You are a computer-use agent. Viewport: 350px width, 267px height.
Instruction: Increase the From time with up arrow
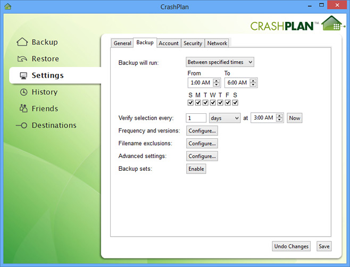click(x=216, y=81)
